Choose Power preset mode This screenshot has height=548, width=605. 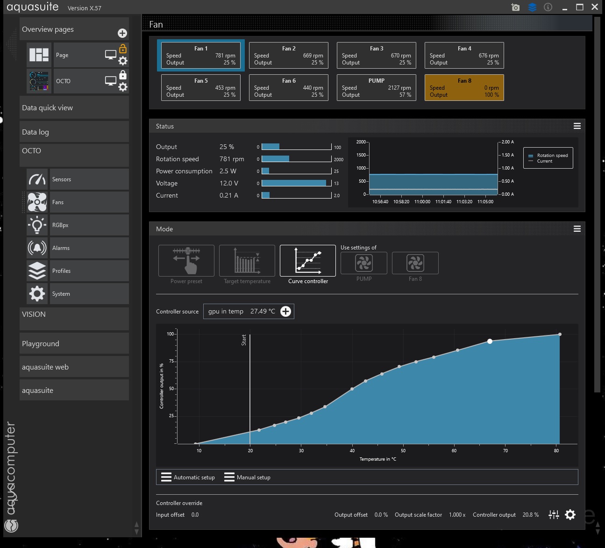[x=186, y=261]
